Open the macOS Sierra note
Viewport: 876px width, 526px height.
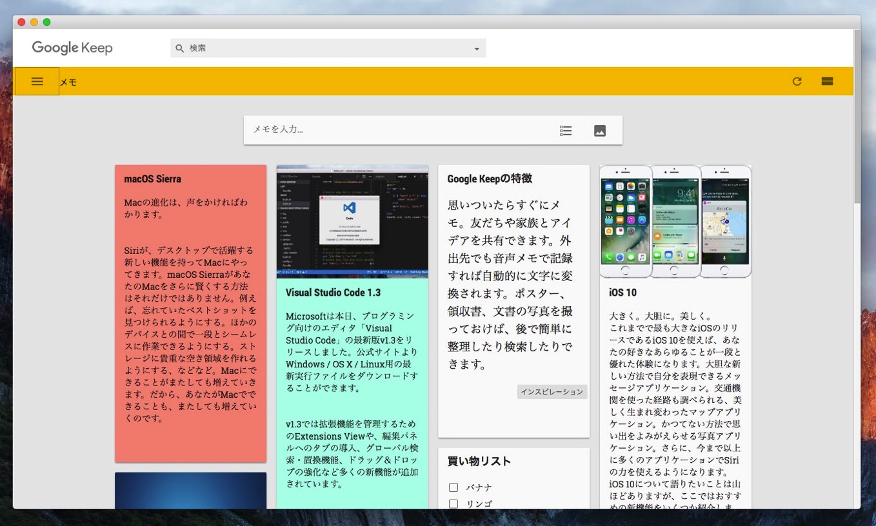click(x=191, y=313)
